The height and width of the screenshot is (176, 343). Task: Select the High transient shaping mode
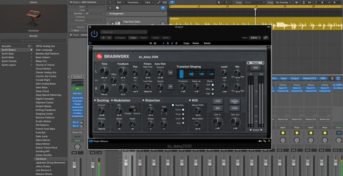tap(212, 93)
